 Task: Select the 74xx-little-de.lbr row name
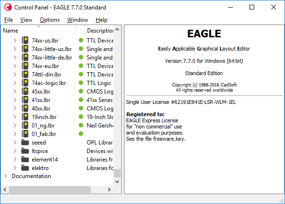pyautogui.click(x=52, y=58)
